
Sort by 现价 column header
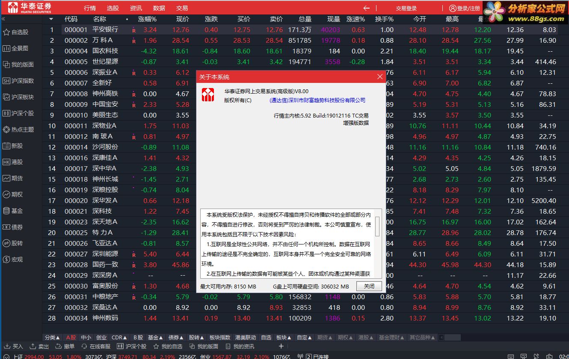pyautogui.click(x=183, y=19)
